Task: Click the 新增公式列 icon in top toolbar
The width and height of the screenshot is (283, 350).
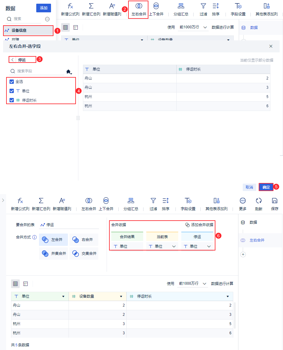Action: (x=70, y=6)
